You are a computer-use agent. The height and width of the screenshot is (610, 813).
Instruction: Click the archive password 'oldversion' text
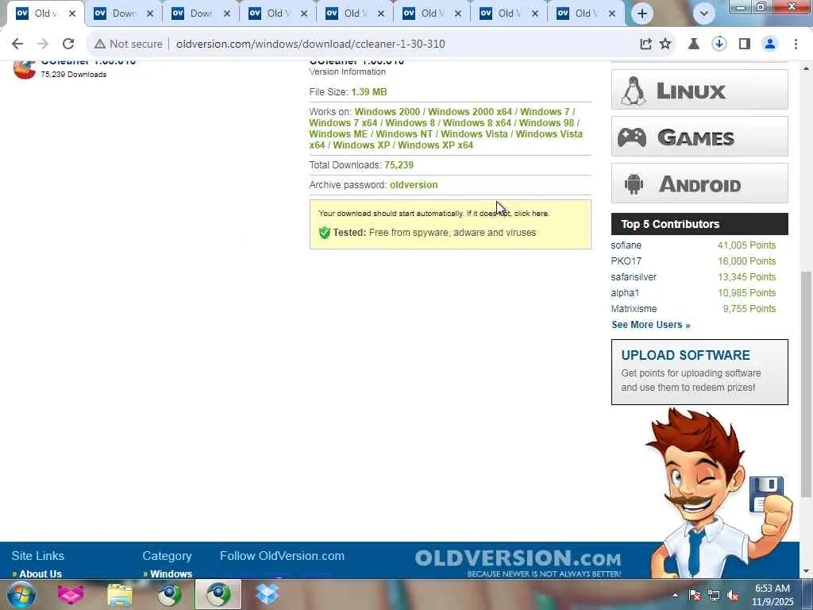coord(414,185)
